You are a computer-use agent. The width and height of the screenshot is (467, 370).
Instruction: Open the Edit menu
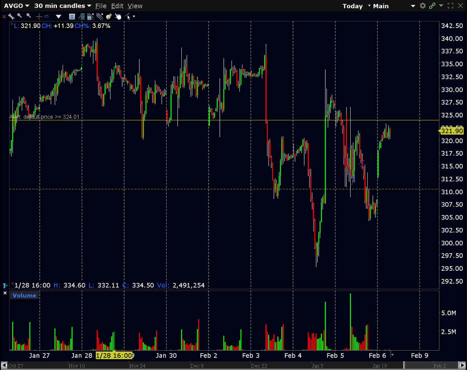click(x=117, y=6)
